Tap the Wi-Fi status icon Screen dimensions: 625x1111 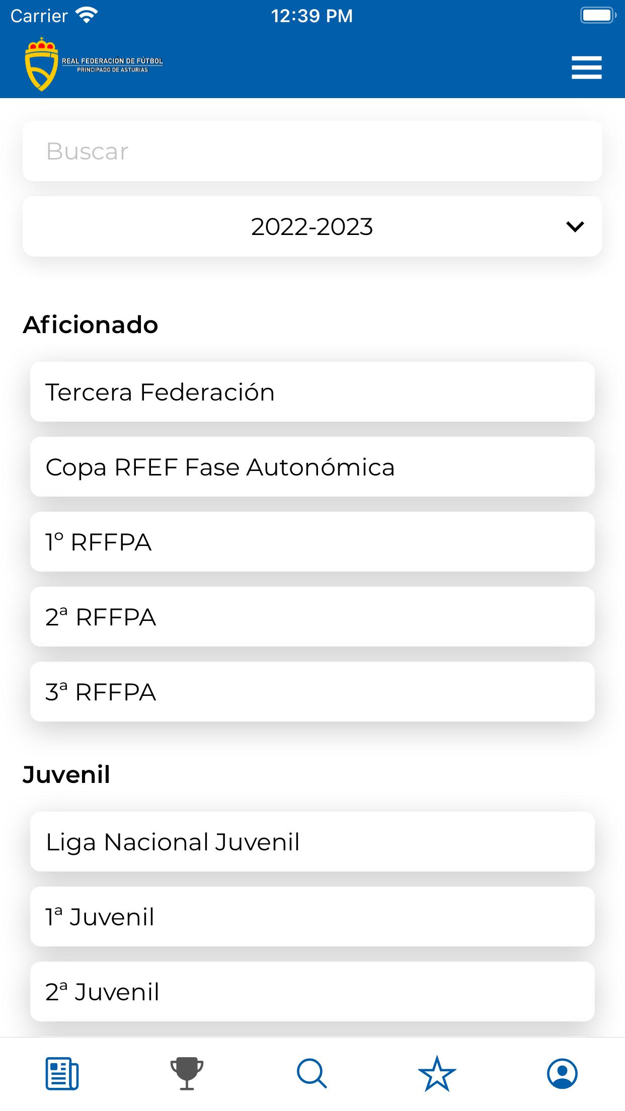coord(87,16)
